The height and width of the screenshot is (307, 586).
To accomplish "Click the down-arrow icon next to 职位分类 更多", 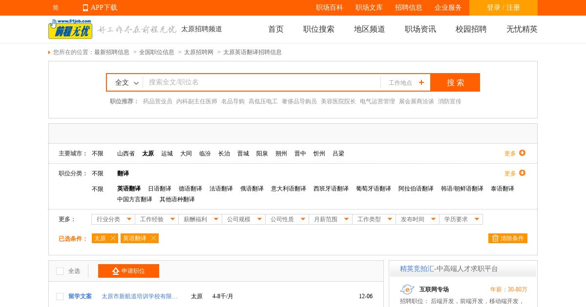I will point(523,173).
